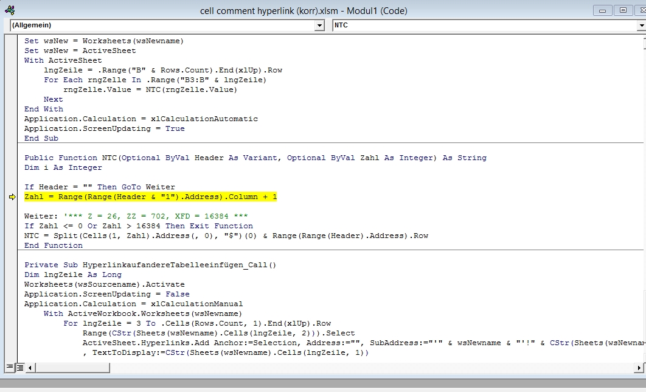Click the 'End Function' line
This screenshot has height=392, width=646.
point(54,246)
